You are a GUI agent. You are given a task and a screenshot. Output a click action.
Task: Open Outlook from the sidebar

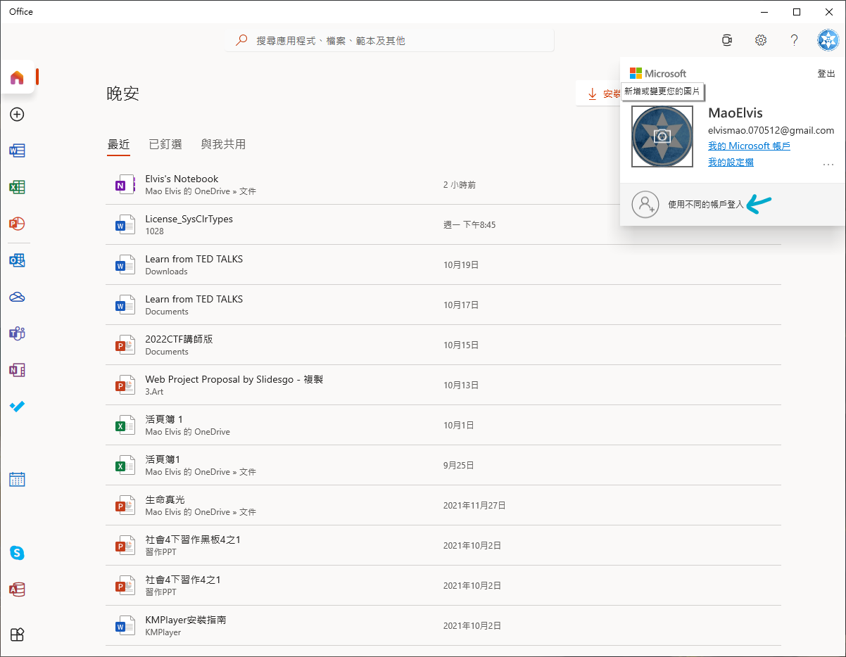[17, 260]
